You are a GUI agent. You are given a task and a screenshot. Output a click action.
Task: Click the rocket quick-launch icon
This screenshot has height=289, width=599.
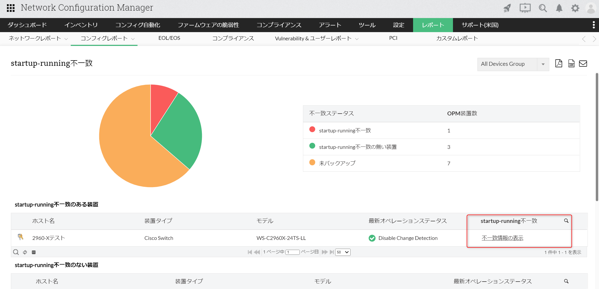(507, 8)
